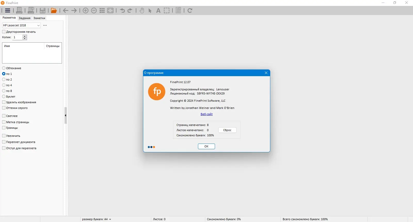Select the dashed rectangle selection tool

click(x=167, y=11)
